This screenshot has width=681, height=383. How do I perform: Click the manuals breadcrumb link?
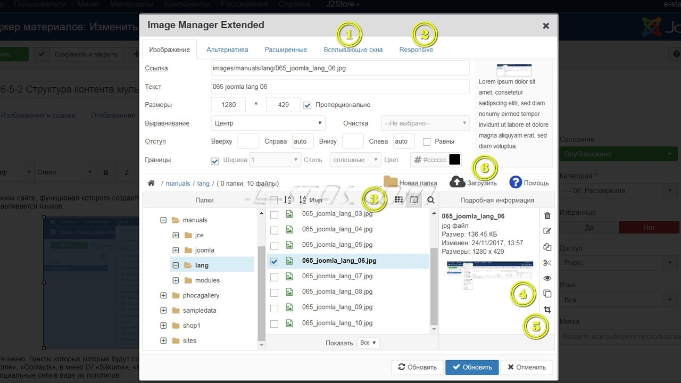(x=178, y=183)
